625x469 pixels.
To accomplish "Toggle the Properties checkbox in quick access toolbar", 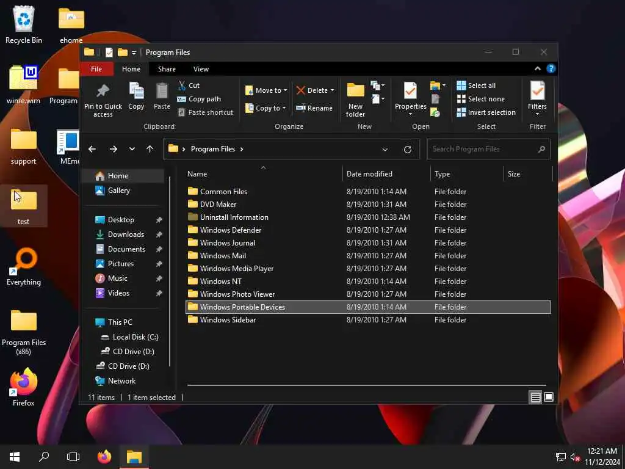I will (x=109, y=53).
